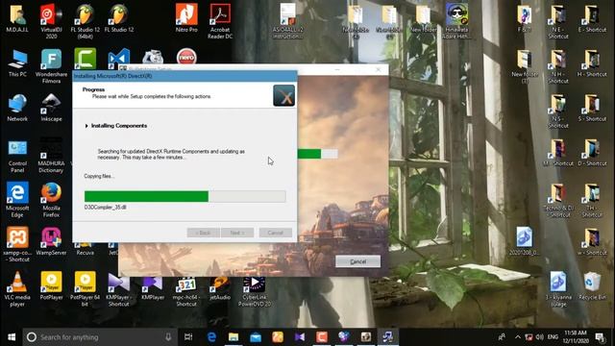
Task: Click the disabled Next button in DirectX setup
Action: tap(237, 233)
